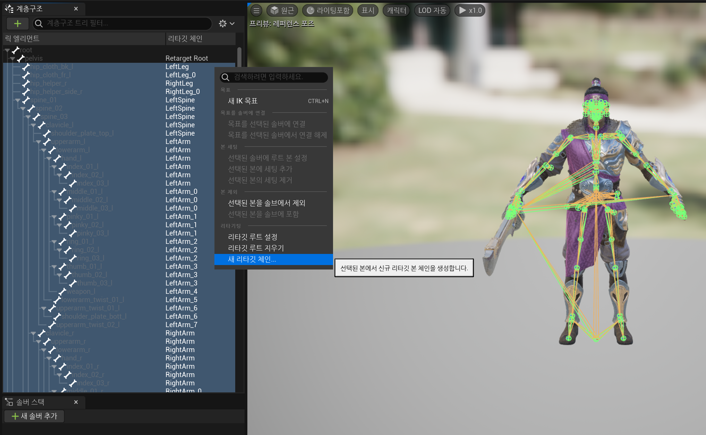The width and height of the screenshot is (706, 435).
Task: Collapse the clavicle_l bone node
Action: click(33, 125)
